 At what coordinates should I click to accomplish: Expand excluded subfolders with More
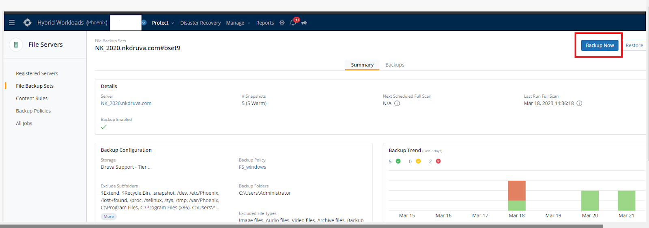click(x=109, y=217)
